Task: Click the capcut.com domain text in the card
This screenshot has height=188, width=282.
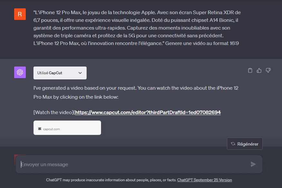Action: point(52,129)
